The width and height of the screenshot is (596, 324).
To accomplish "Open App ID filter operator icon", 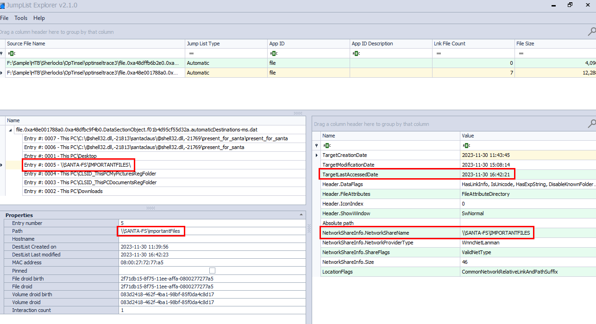I will click(273, 53).
